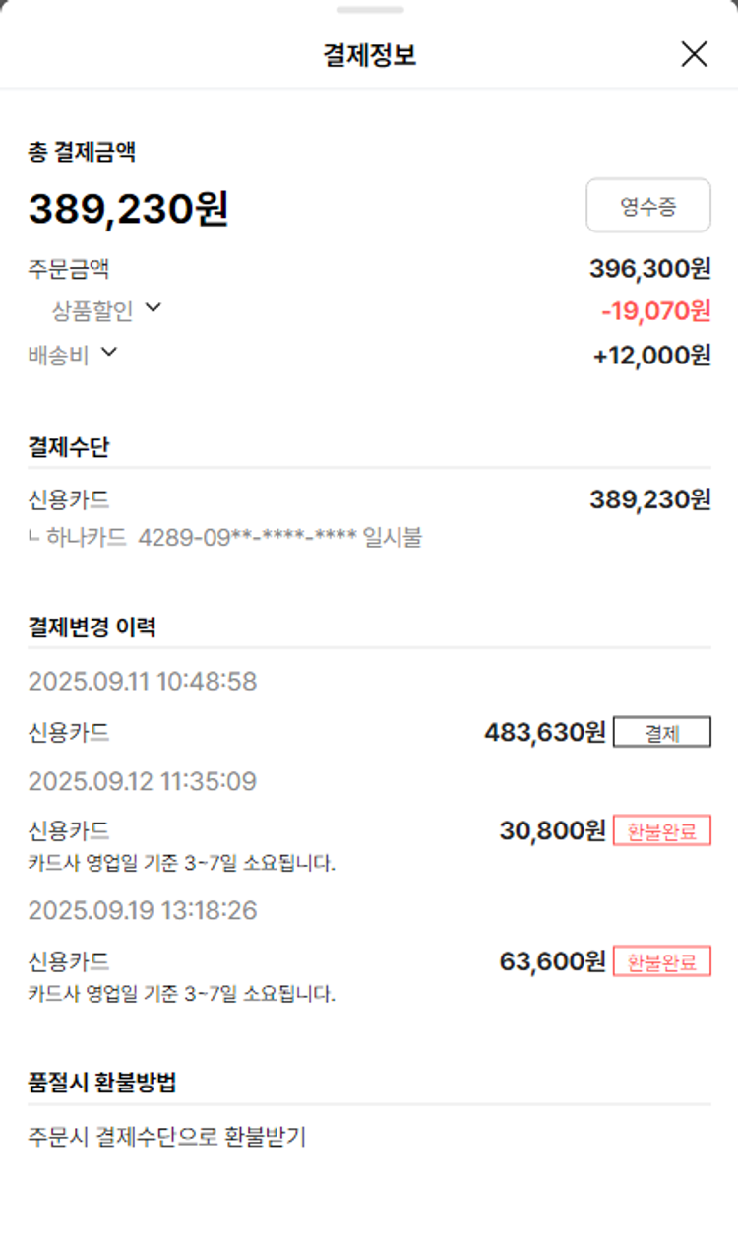Expand the 상품할인 chevron
Viewport: 738px width, 1253px height.
153,308
